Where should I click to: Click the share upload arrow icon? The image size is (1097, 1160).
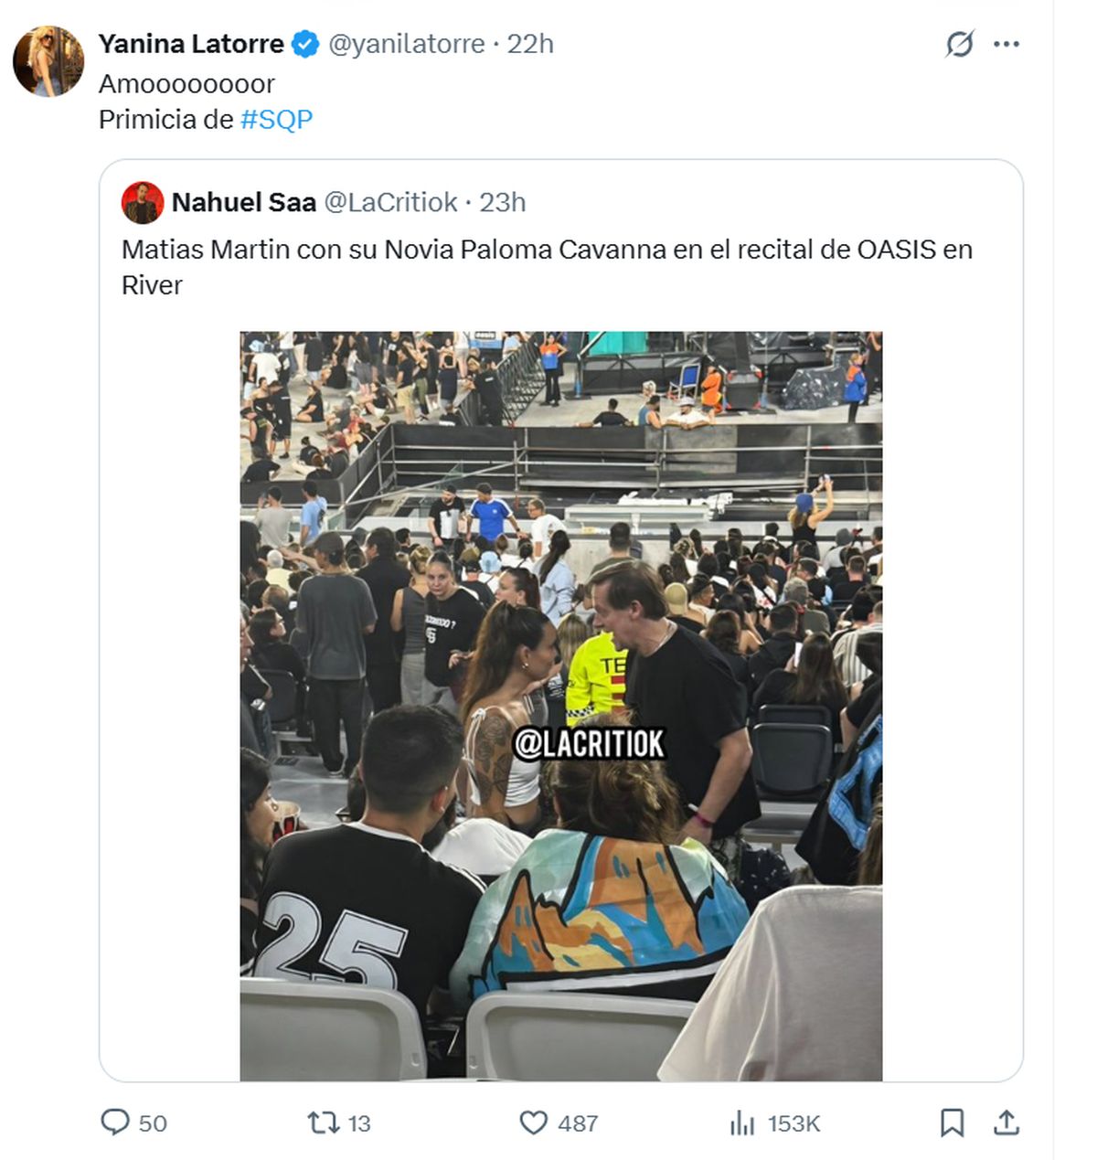[1006, 1122]
